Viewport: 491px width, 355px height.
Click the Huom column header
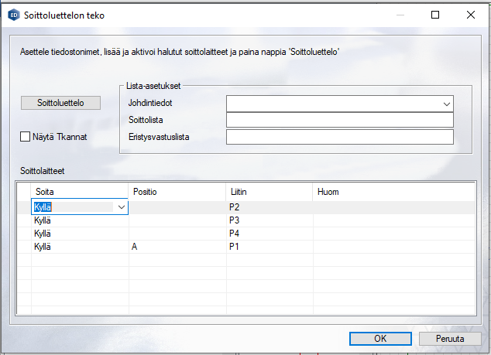[x=393, y=191]
